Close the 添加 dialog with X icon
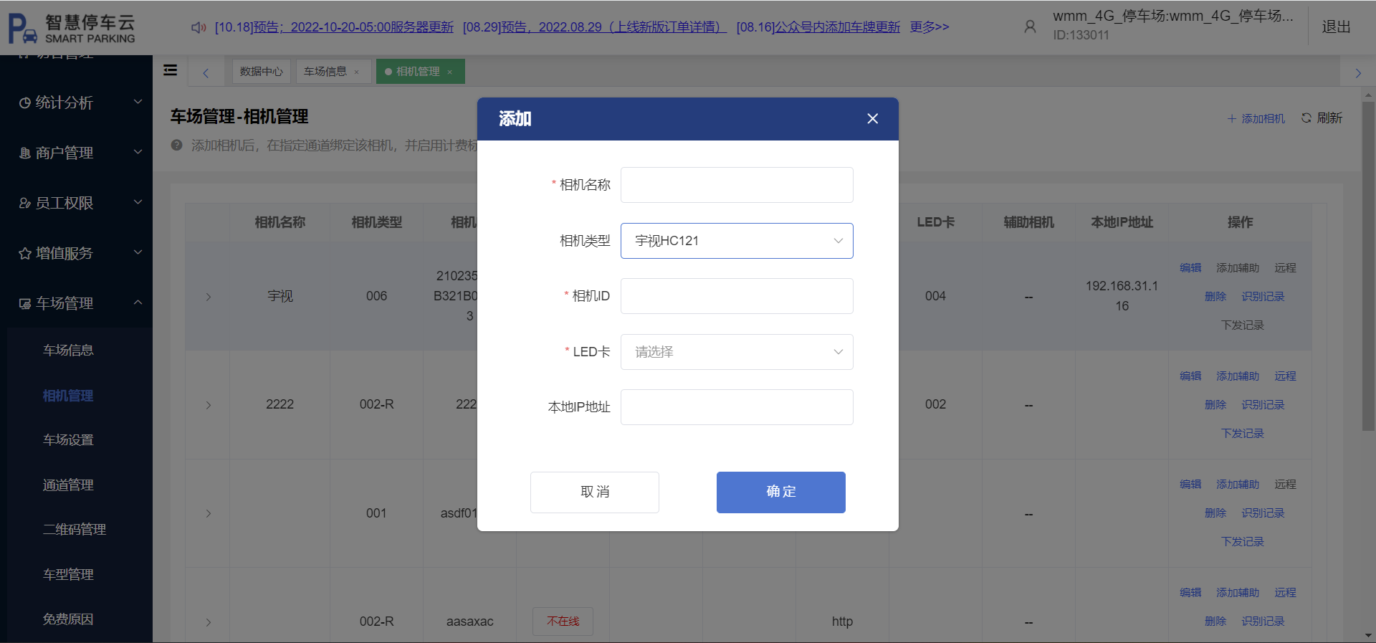Screen dimensions: 1376x643 [x=872, y=119]
